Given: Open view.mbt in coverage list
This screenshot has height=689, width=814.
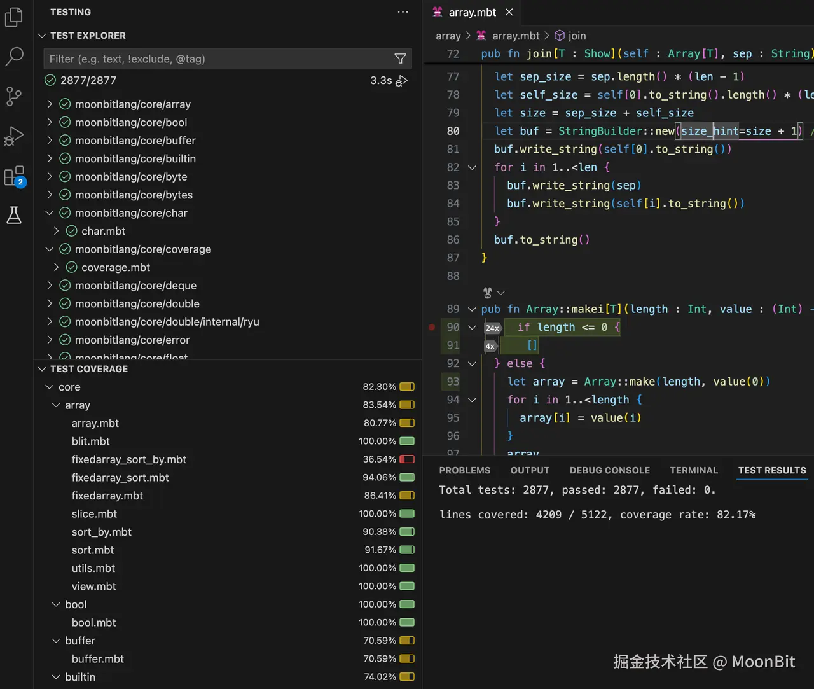Looking at the screenshot, I should click(94, 586).
